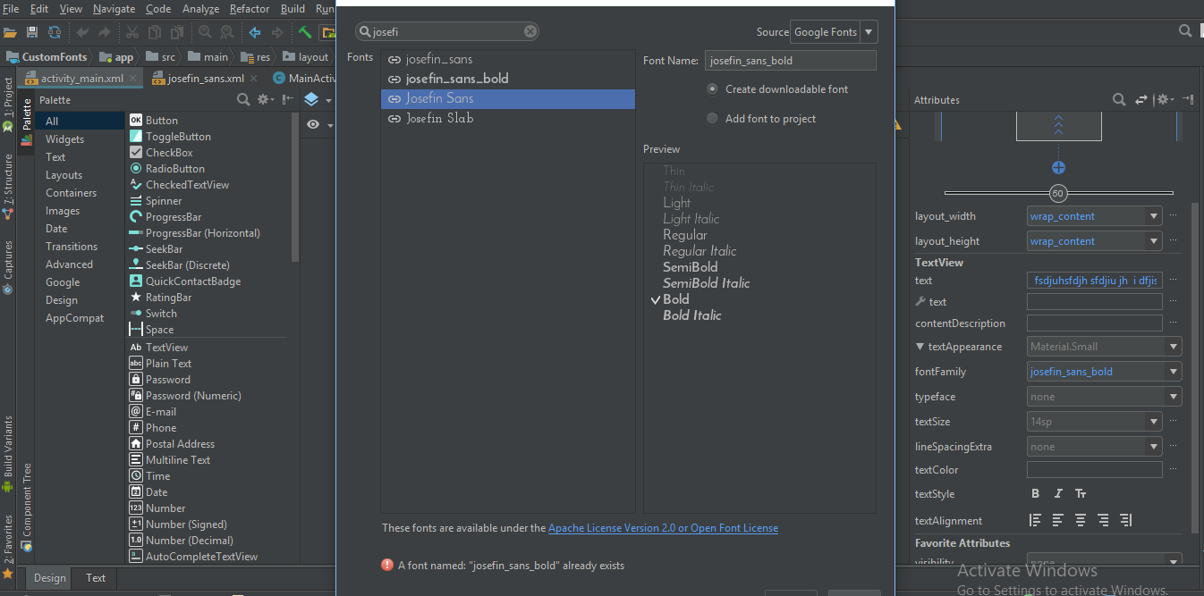The height and width of the screenshot is (596, 1204).
Task: Click the design surface layers icon
Action: pyautogui.click(x=311, y=99)
